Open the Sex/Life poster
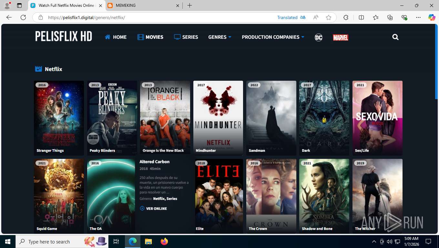 point(377,118)
